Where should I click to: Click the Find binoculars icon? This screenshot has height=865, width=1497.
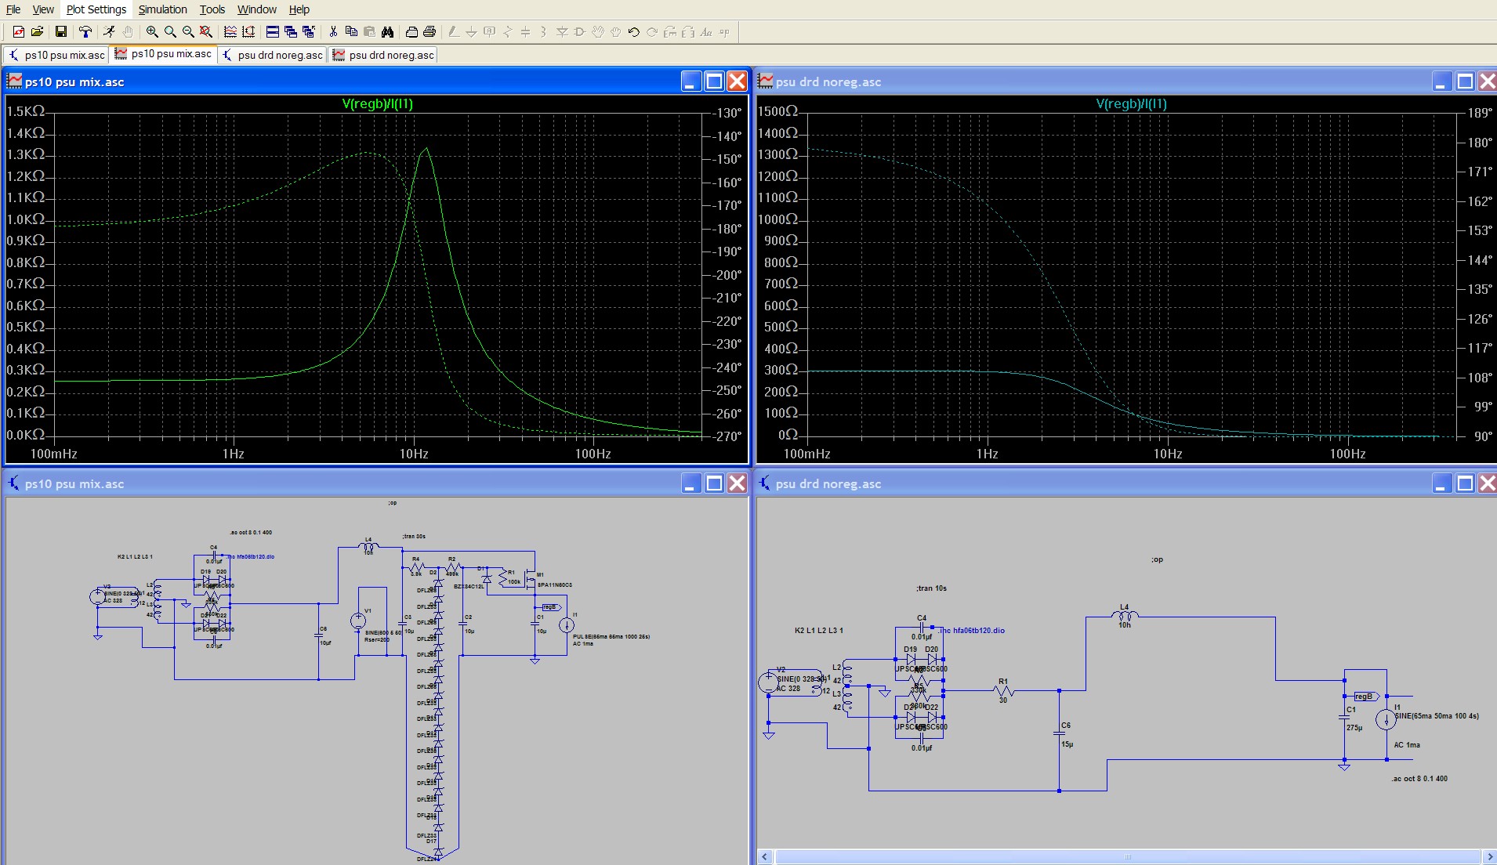387,32
